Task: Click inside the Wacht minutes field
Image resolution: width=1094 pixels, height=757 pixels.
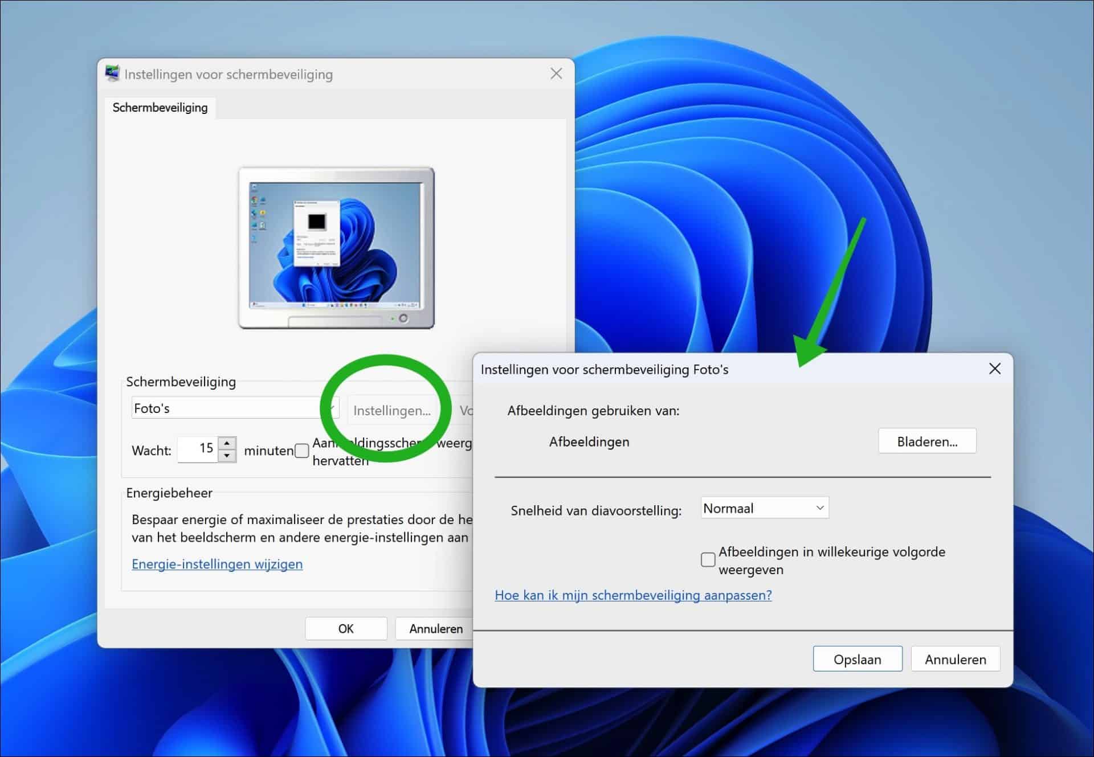Action: [199, 449]
